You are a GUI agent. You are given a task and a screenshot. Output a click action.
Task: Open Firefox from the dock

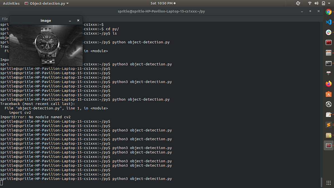click(329, 84)
